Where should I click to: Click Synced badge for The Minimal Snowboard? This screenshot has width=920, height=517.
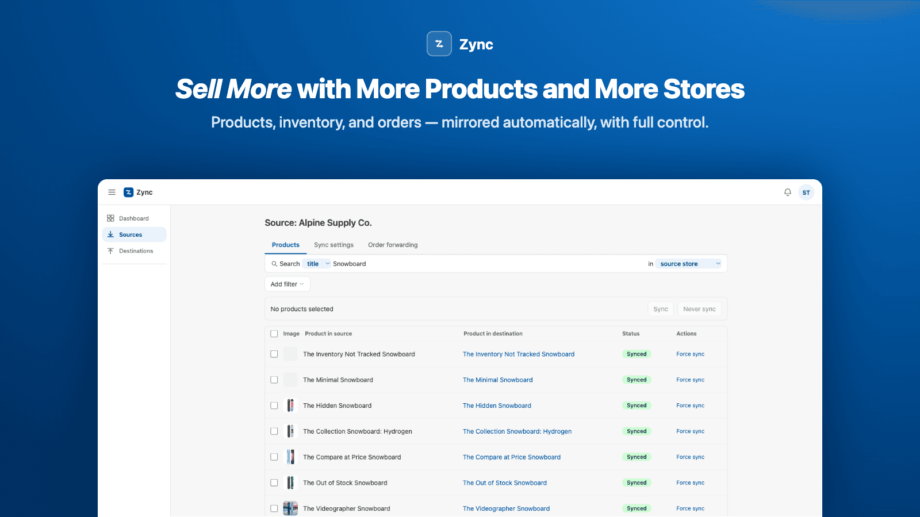coord(637,380)
